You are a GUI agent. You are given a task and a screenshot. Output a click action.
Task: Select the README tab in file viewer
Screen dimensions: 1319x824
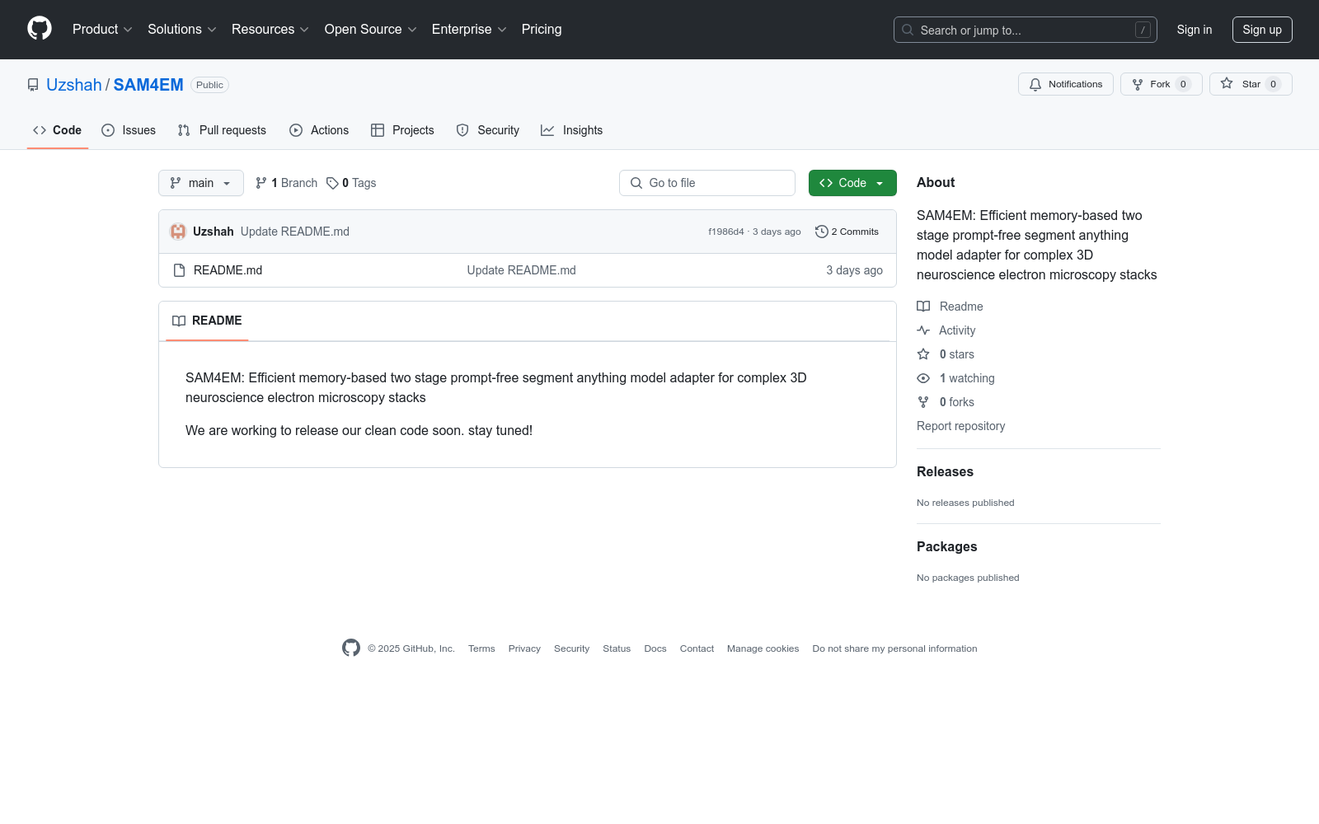click(x=207, y=321)
